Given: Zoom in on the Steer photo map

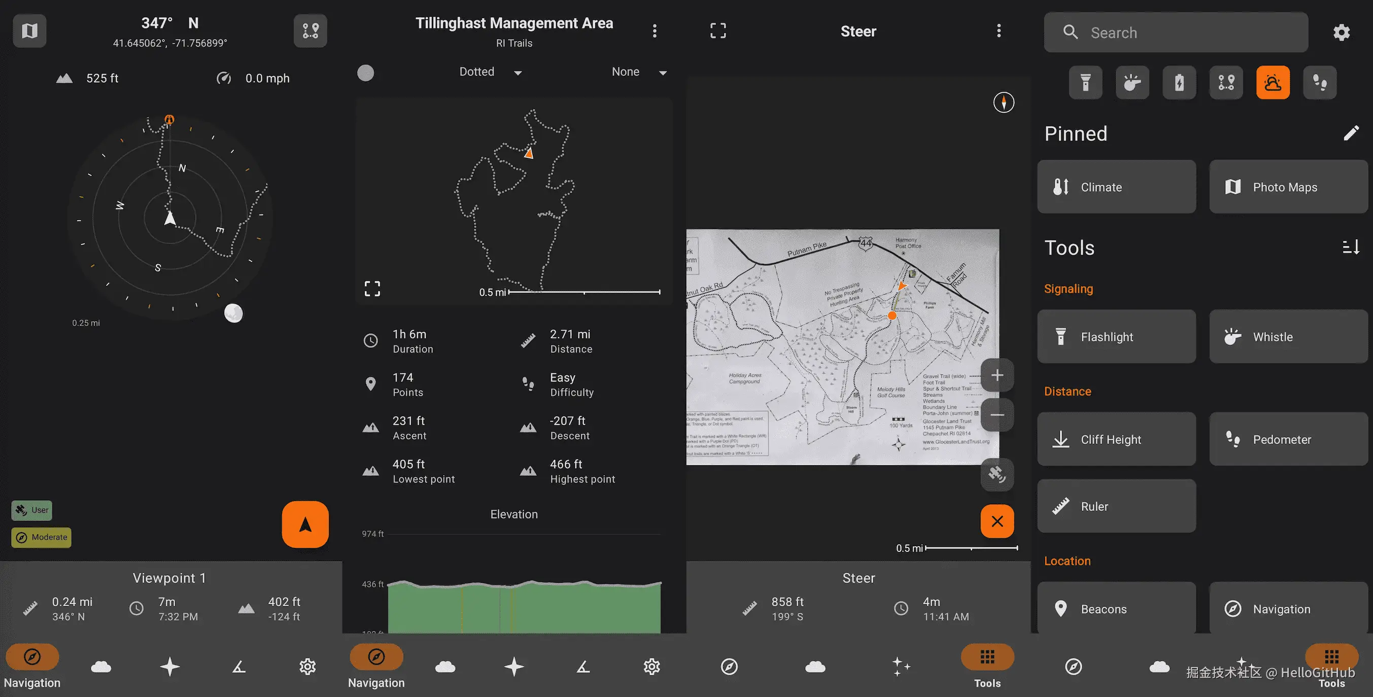Looking at the screenshot, I should pyautogui.click(x=997, y=375).
